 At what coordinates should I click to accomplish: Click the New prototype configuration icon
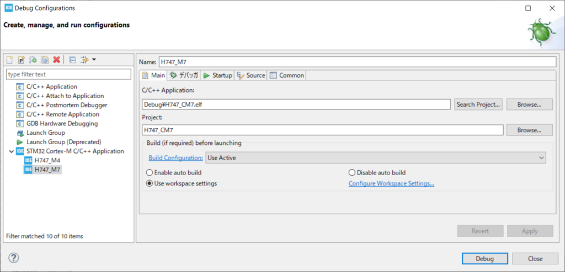22,59
